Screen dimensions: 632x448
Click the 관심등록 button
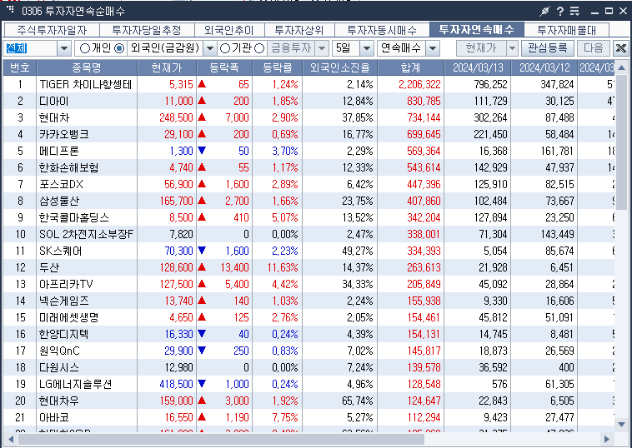point(547,48)
